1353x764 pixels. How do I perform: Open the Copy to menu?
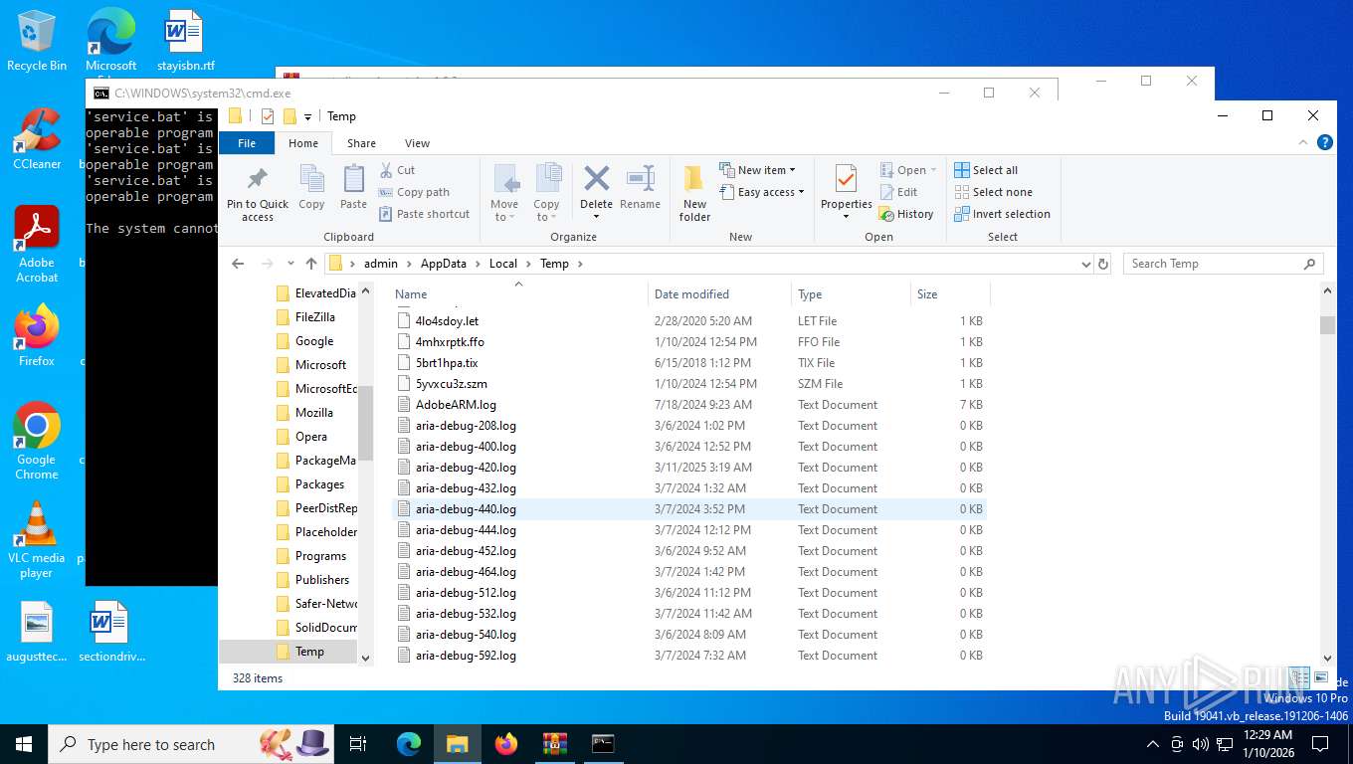pos(547,194)
